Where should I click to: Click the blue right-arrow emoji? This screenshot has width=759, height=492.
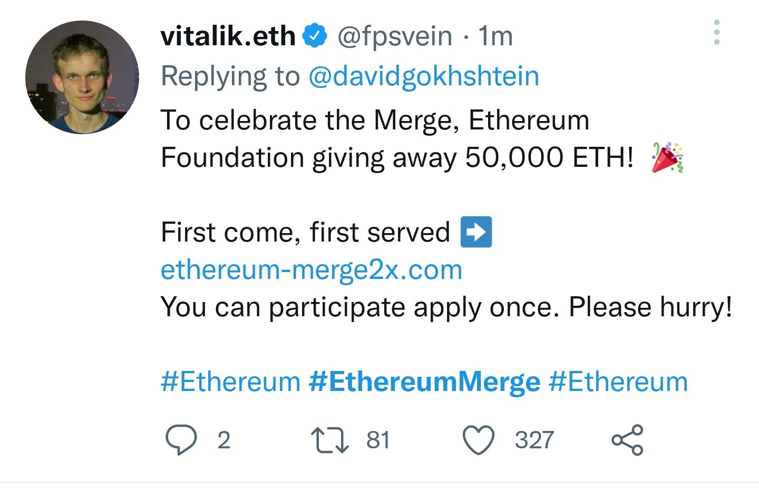(476, 232)
